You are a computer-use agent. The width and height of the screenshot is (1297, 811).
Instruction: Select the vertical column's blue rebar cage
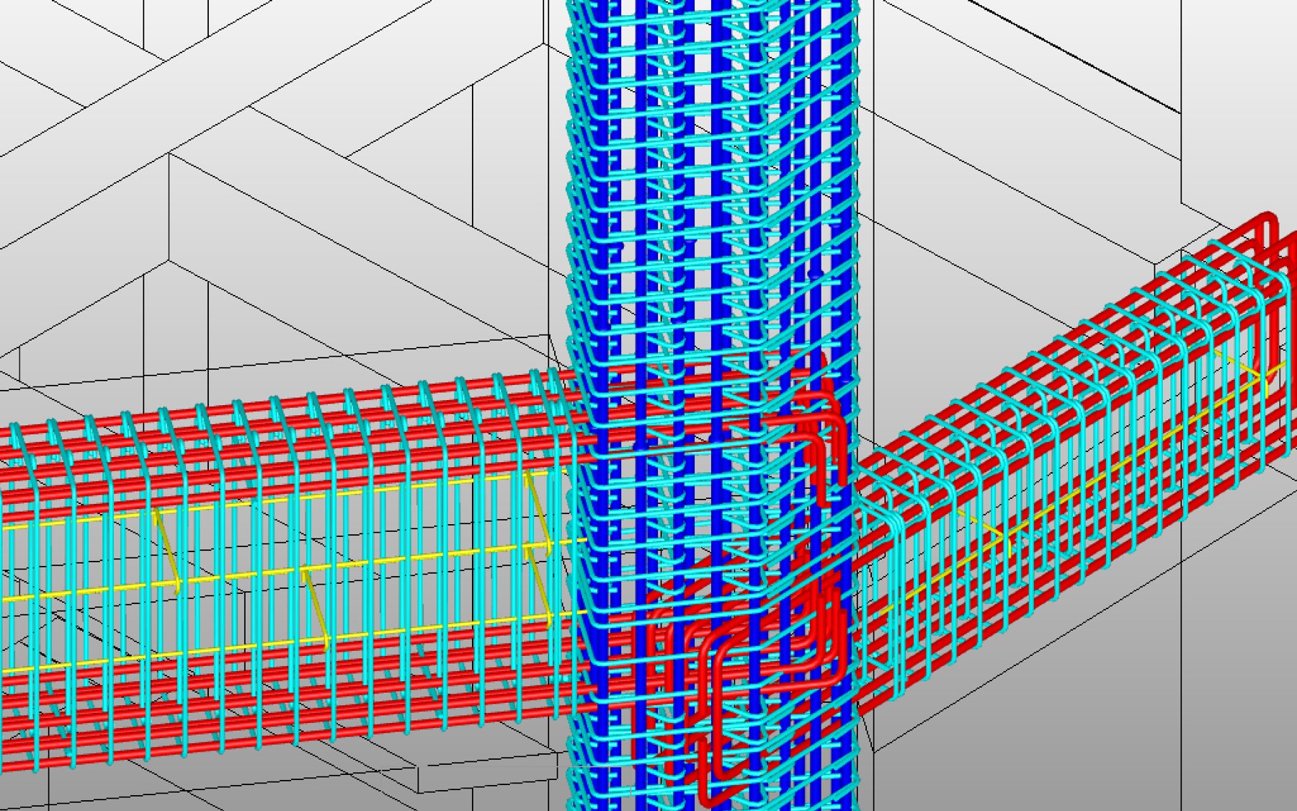click(x=712, y=404)
